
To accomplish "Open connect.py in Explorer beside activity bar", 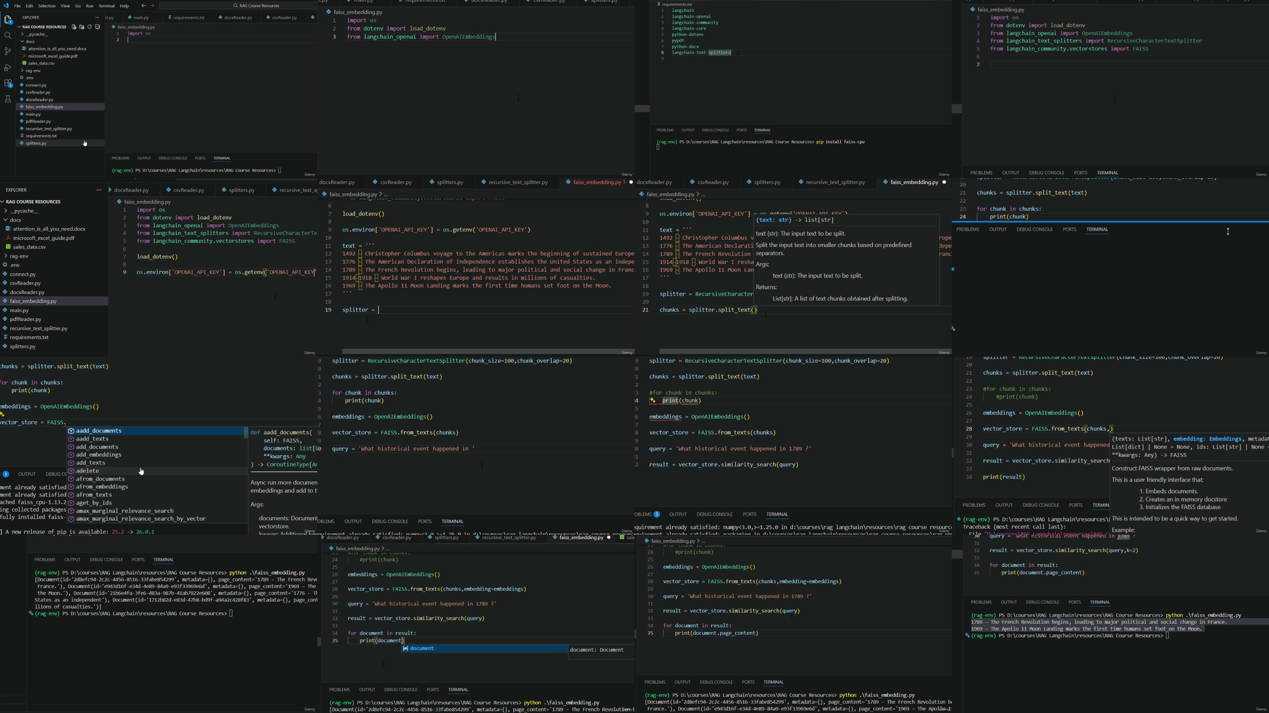I will [60, 85].
